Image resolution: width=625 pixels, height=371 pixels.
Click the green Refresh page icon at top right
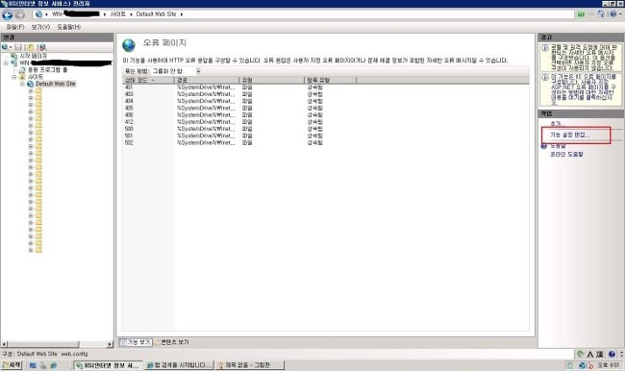[x=581, y=14]
